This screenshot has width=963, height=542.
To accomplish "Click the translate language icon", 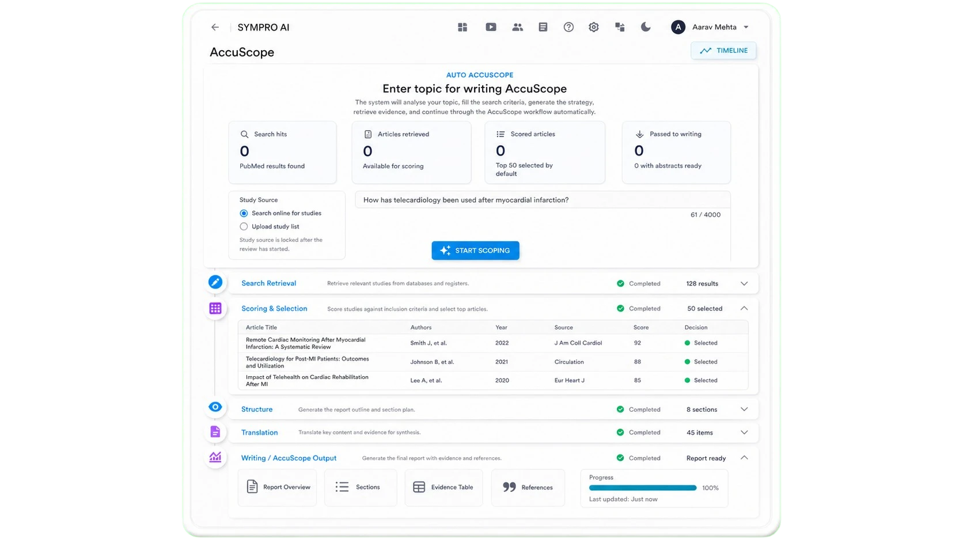I will click(x=620, y=27).
